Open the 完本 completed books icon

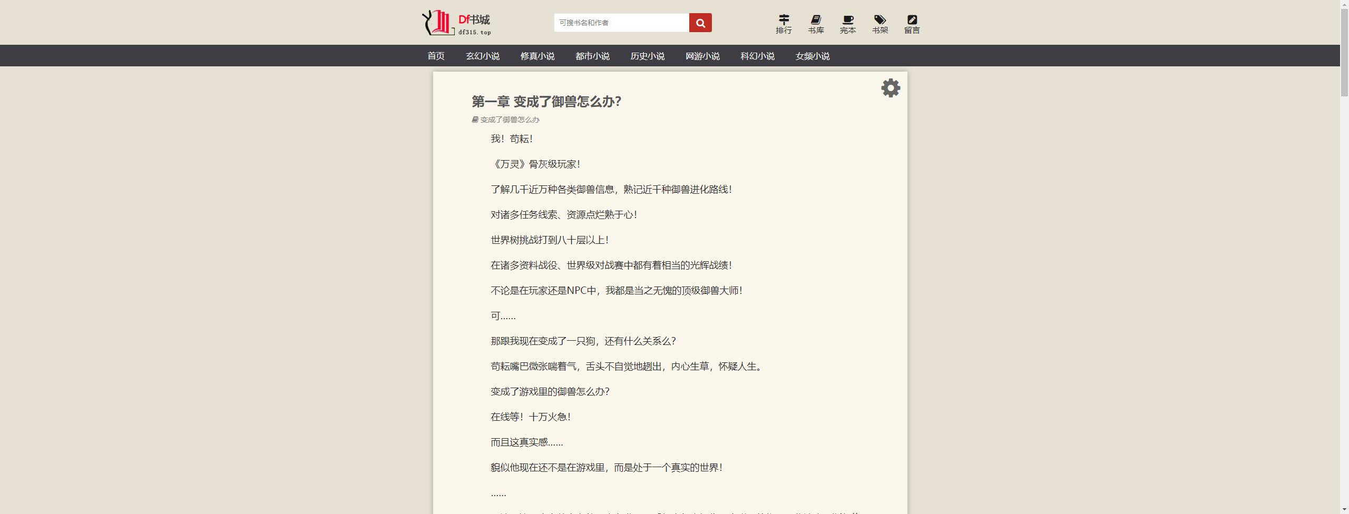click(x=848, y=24)
